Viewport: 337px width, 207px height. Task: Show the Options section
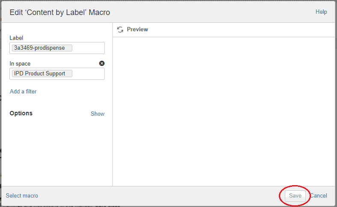98,114
